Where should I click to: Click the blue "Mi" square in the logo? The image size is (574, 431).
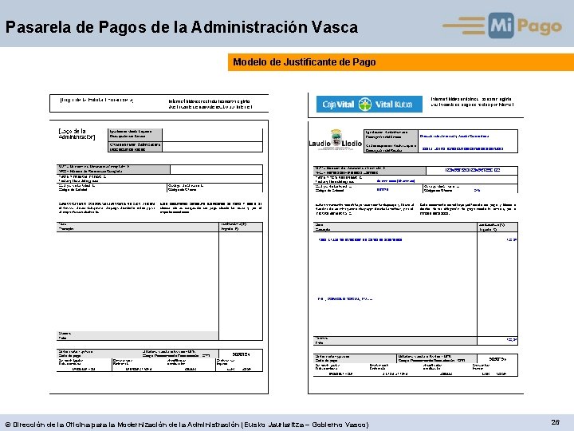(501, 26)
